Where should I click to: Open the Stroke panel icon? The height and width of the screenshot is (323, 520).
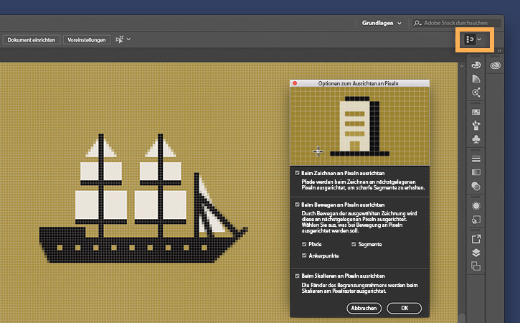click(476, 159)
